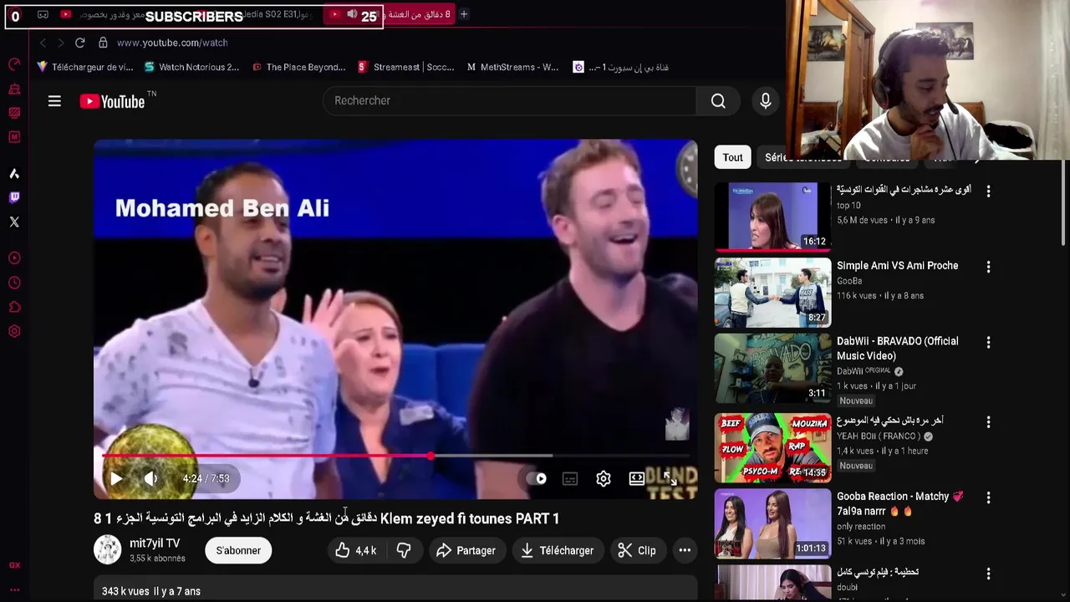Open the 16:12 top 10 video thumbnail
Screen dimensions: 1070x602
[x=772, y=217]
